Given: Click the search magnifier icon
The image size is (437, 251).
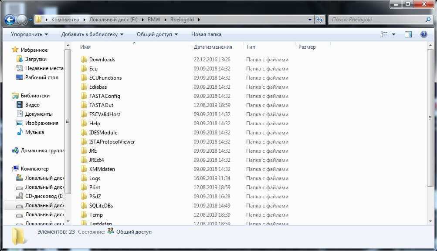Looking at the screenshot, I should click(427, 20).
